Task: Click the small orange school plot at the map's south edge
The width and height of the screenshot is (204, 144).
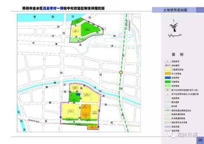Action: 92,127
